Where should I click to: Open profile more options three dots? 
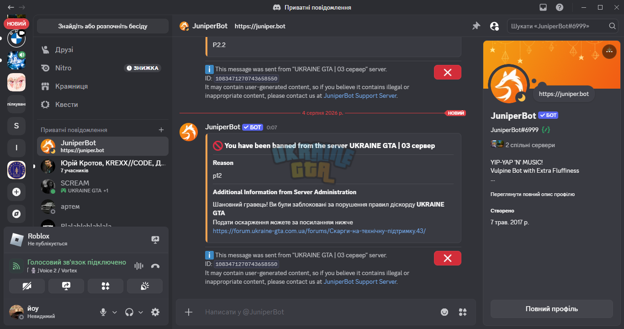[x=609, y=52]
